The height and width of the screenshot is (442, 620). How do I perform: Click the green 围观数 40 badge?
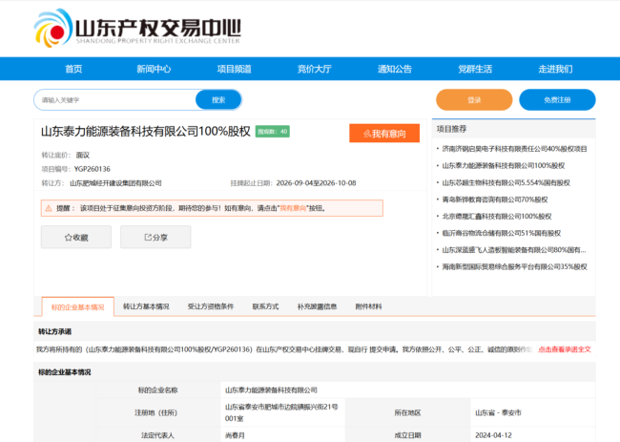pos(273,132)
